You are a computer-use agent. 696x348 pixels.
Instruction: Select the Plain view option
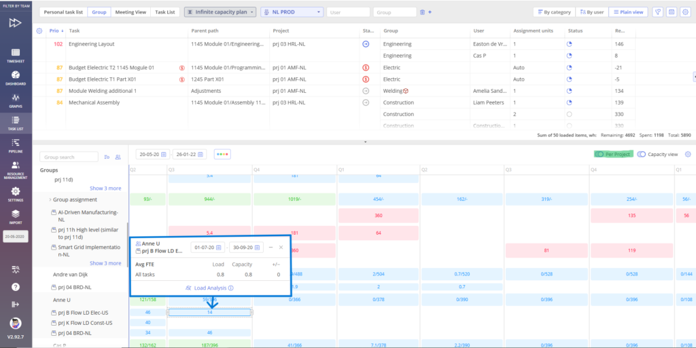(628, 12)
